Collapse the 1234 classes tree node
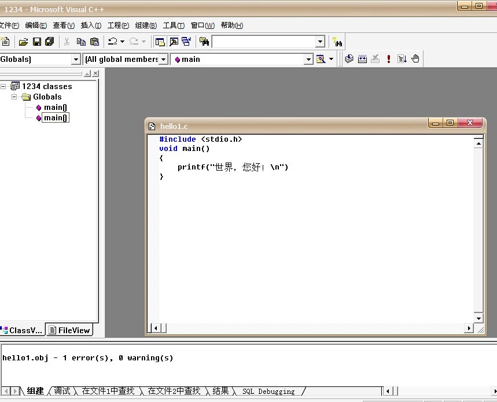The width and height of the screenshot is (497, 402). pyautogui.click(x=3, y=87)
